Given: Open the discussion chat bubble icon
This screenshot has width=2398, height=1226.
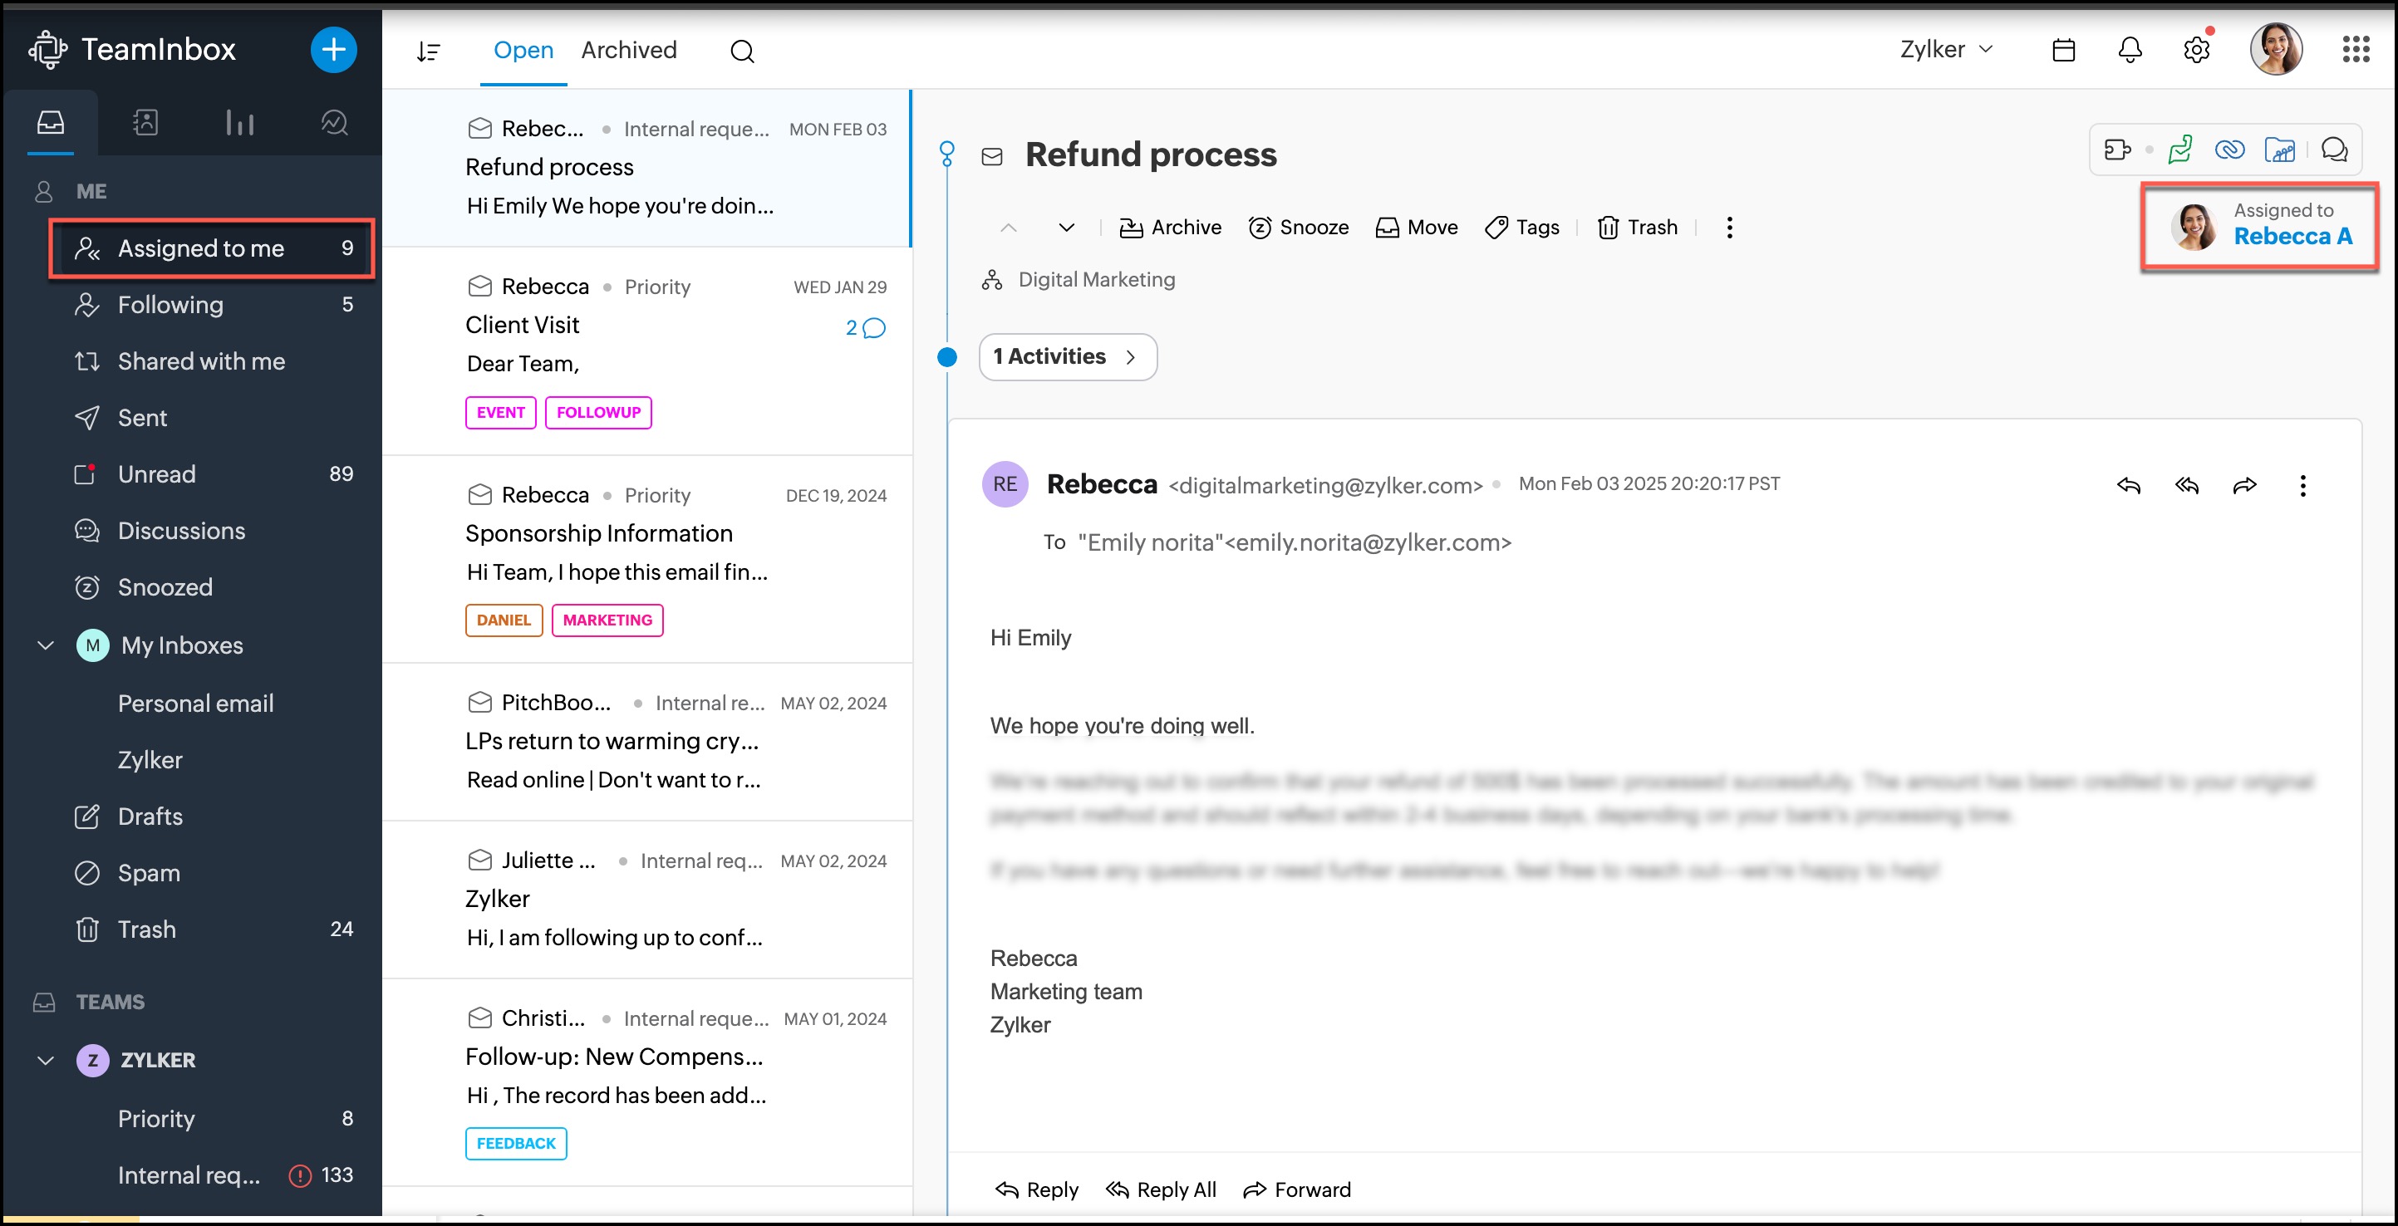Looking at the screenshot, I should (2334, 150).
